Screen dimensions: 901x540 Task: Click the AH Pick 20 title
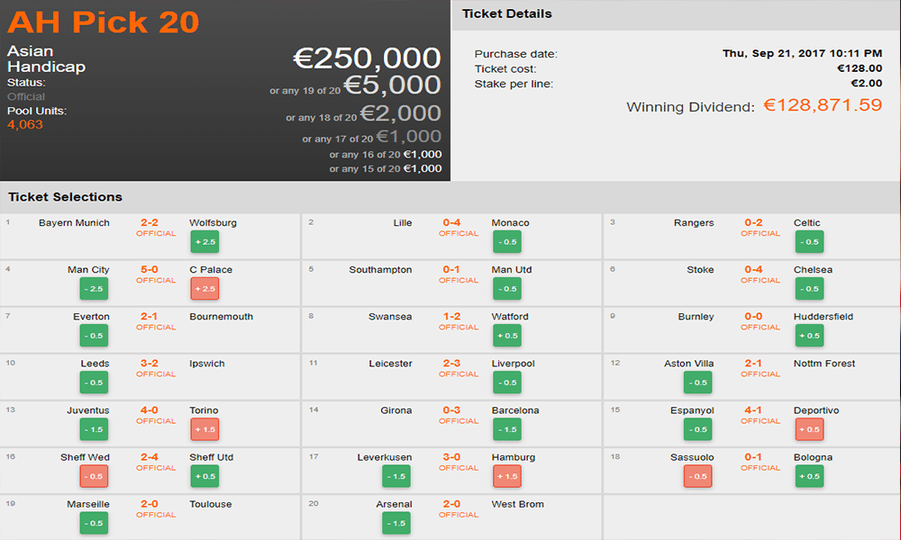104,21
